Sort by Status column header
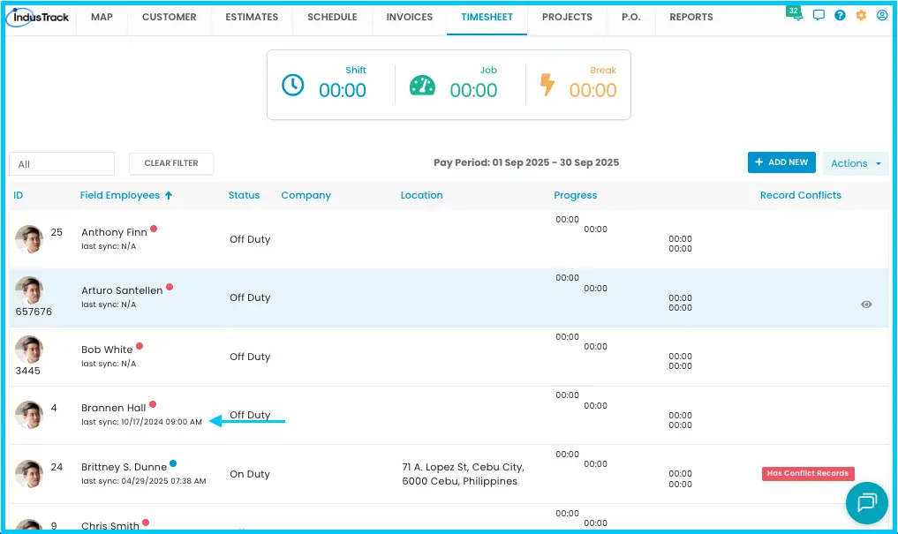The height and width of the screenshot is (534, 898). 244,195
